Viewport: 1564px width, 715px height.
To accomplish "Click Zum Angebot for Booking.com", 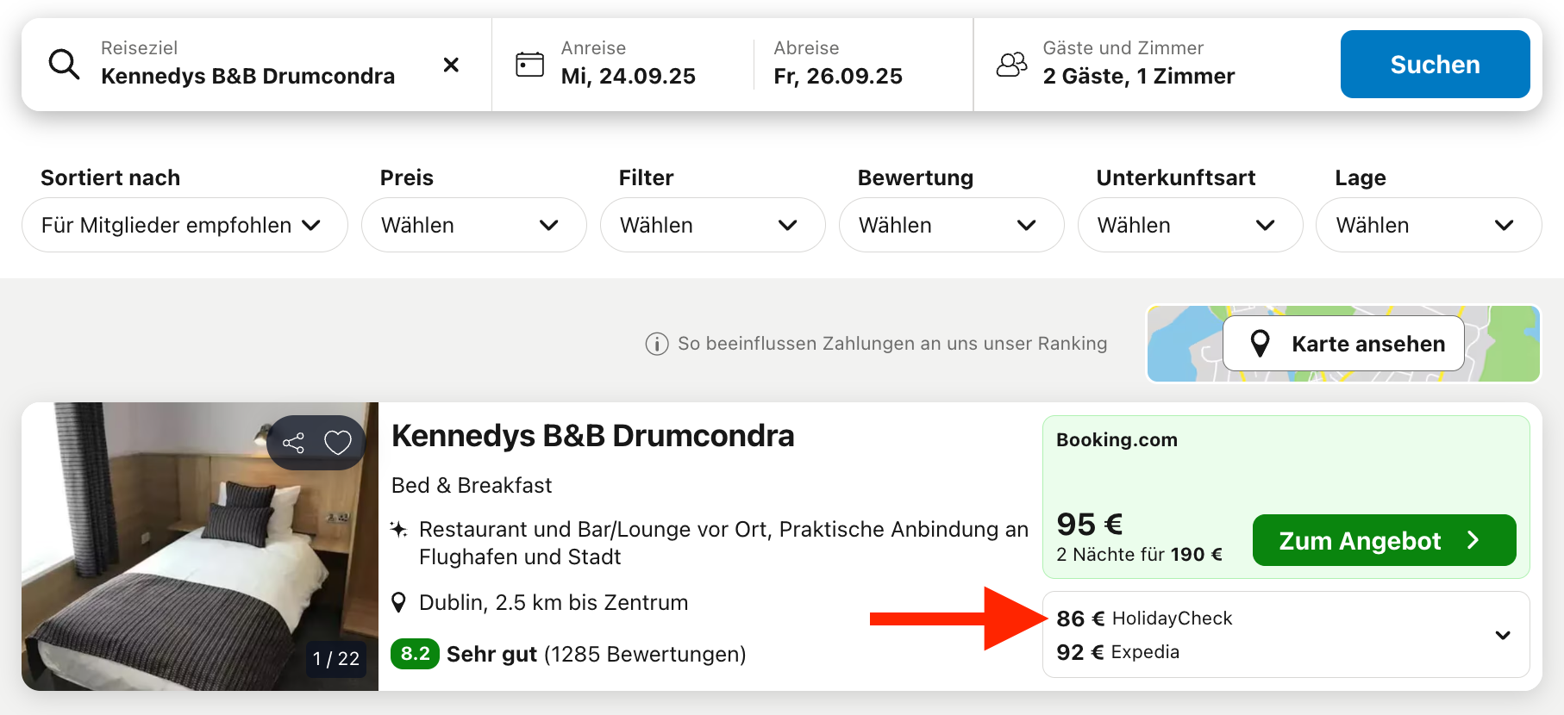I will [x=1383, y=540].
